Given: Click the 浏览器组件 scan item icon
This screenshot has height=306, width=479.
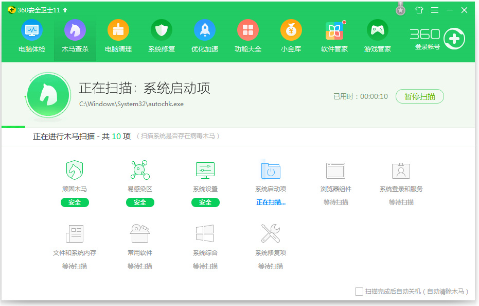Looking at the screenshot, I should [335, 170].
